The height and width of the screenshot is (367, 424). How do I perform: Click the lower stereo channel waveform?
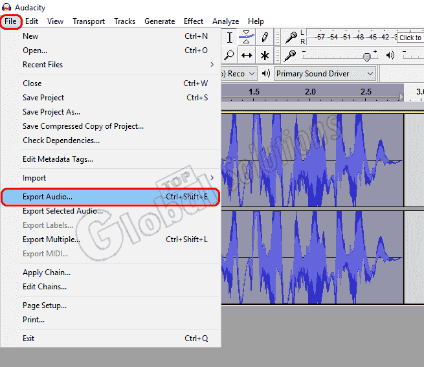point(312,257)
